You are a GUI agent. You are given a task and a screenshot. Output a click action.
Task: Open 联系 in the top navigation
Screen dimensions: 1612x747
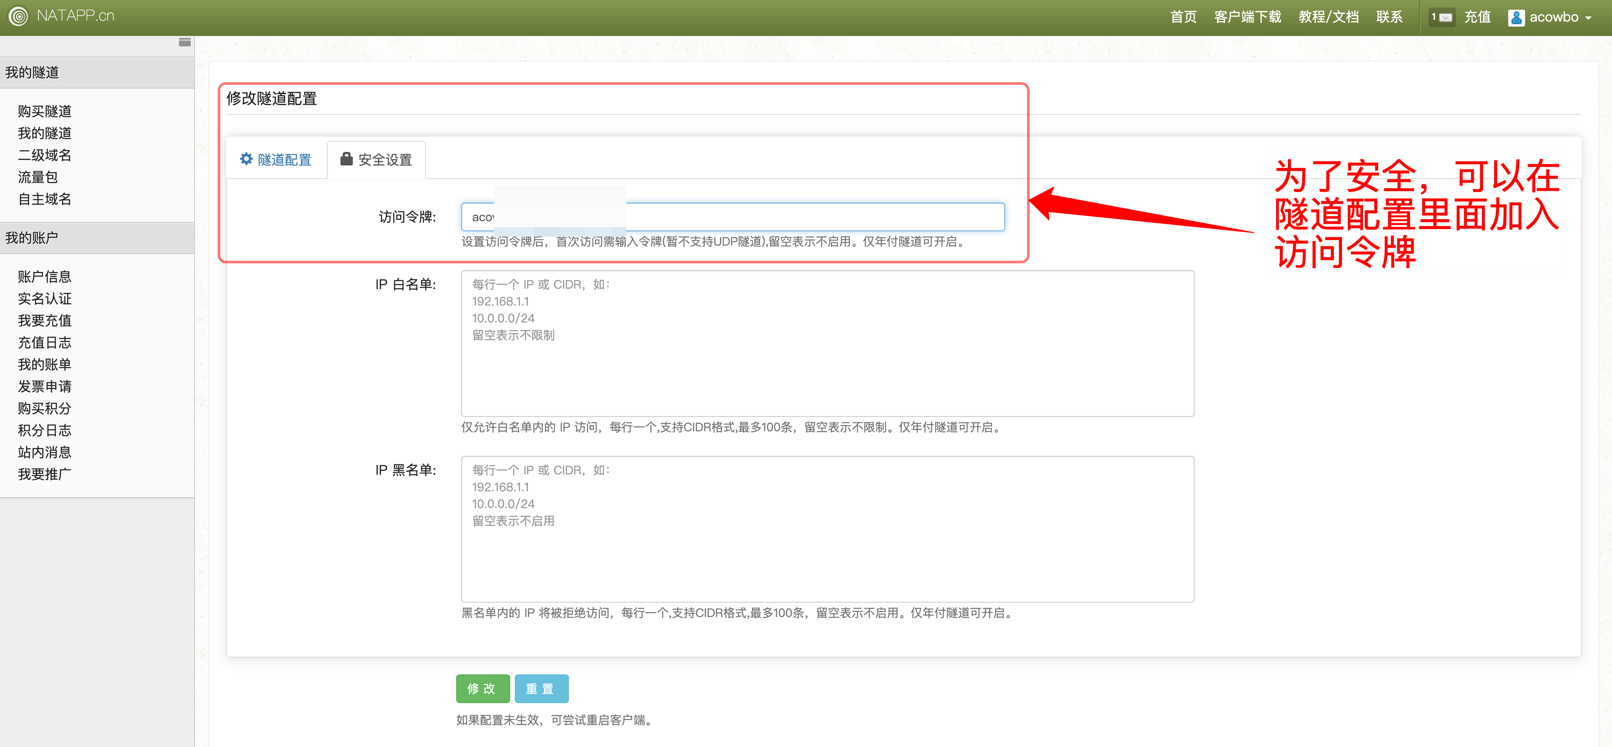click(1389, 18)
